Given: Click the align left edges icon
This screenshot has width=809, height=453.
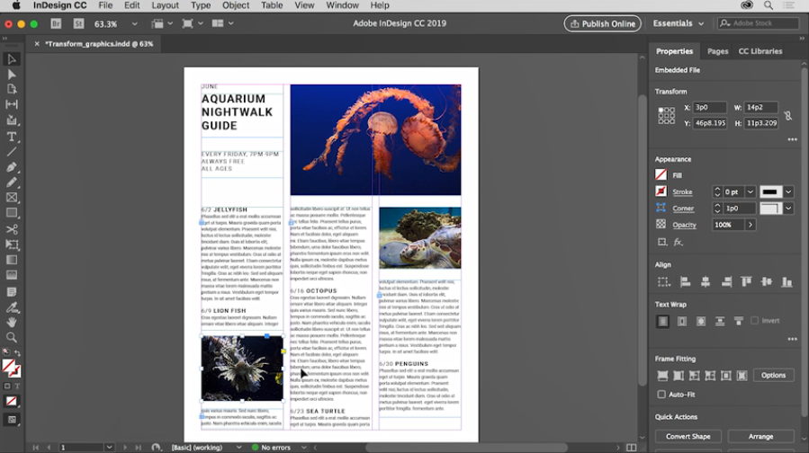Looking at the screenshot, I should [x=684, y=282].
